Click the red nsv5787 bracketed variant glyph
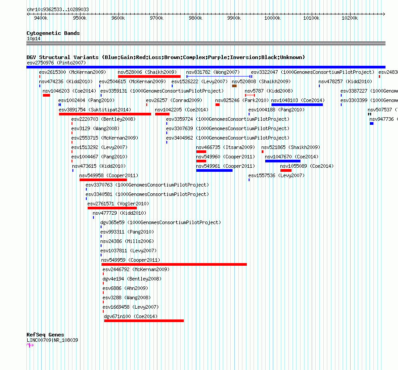 tap(250, 95)
